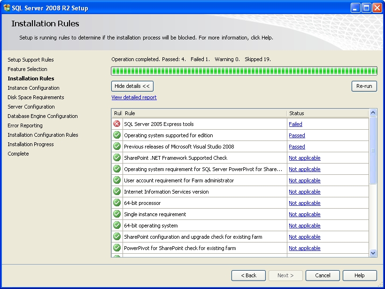This screenshot has width=385, height=289.
Task: Click the green check icon beside the PowerPivot OS requirement rule
Action: [117, 169]
